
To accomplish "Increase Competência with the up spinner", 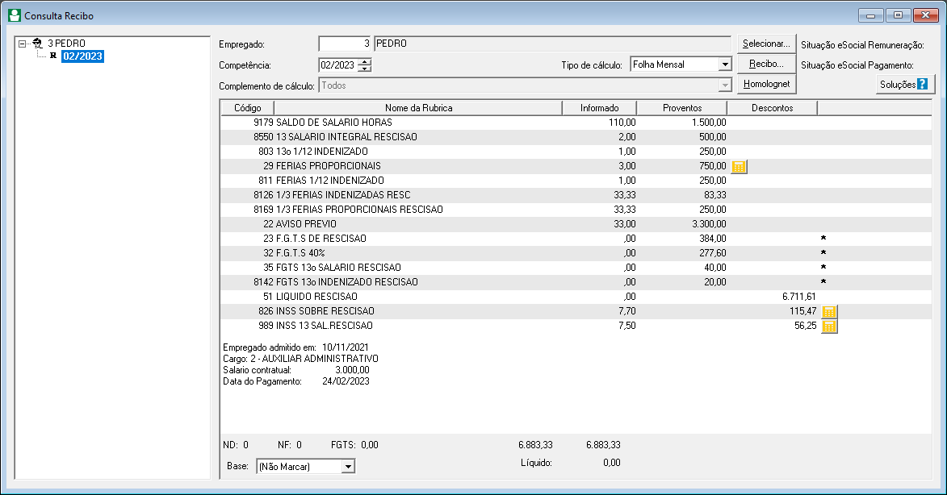I will tap(365, 61).
